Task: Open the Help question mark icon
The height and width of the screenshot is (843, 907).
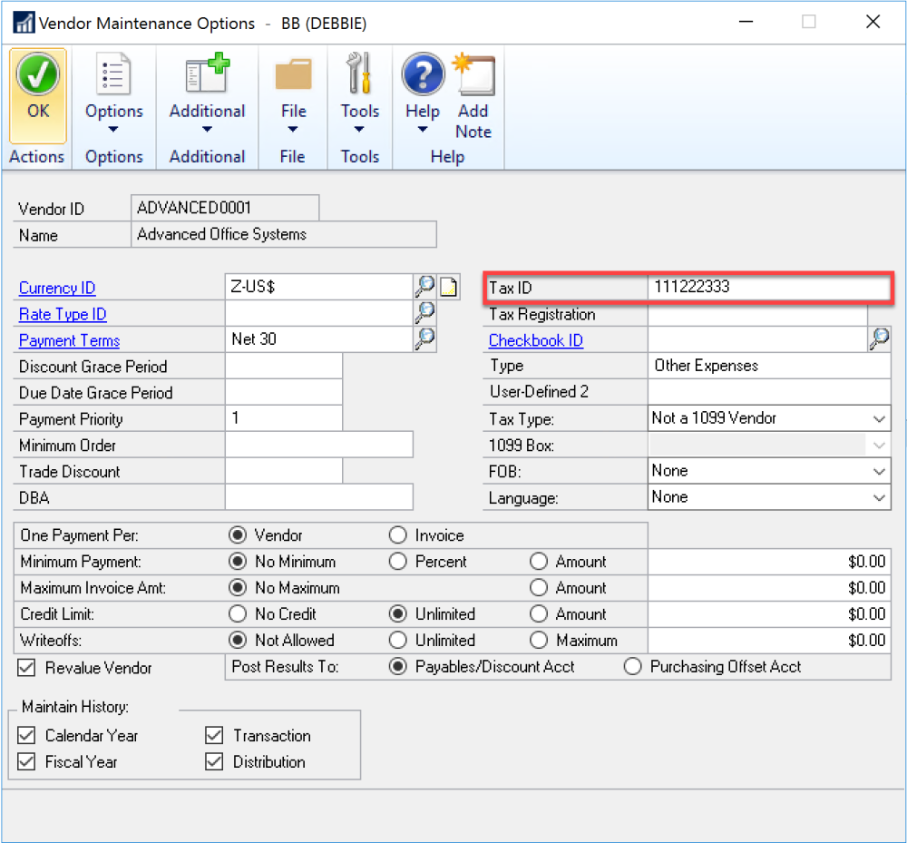Action: (x=422, y=75)
